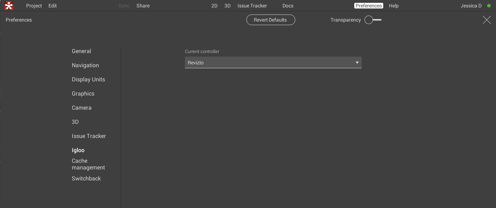Open Issue Tracker from top bar
The width and height of the screenshot is (496, 208).
(252, 6)
